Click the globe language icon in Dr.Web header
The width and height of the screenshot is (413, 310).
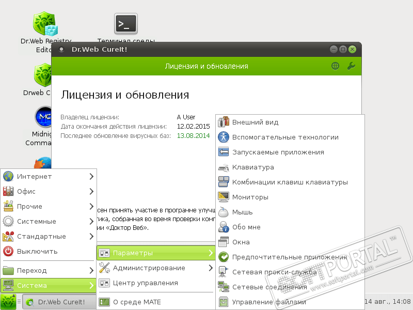[x=335, y=66]
